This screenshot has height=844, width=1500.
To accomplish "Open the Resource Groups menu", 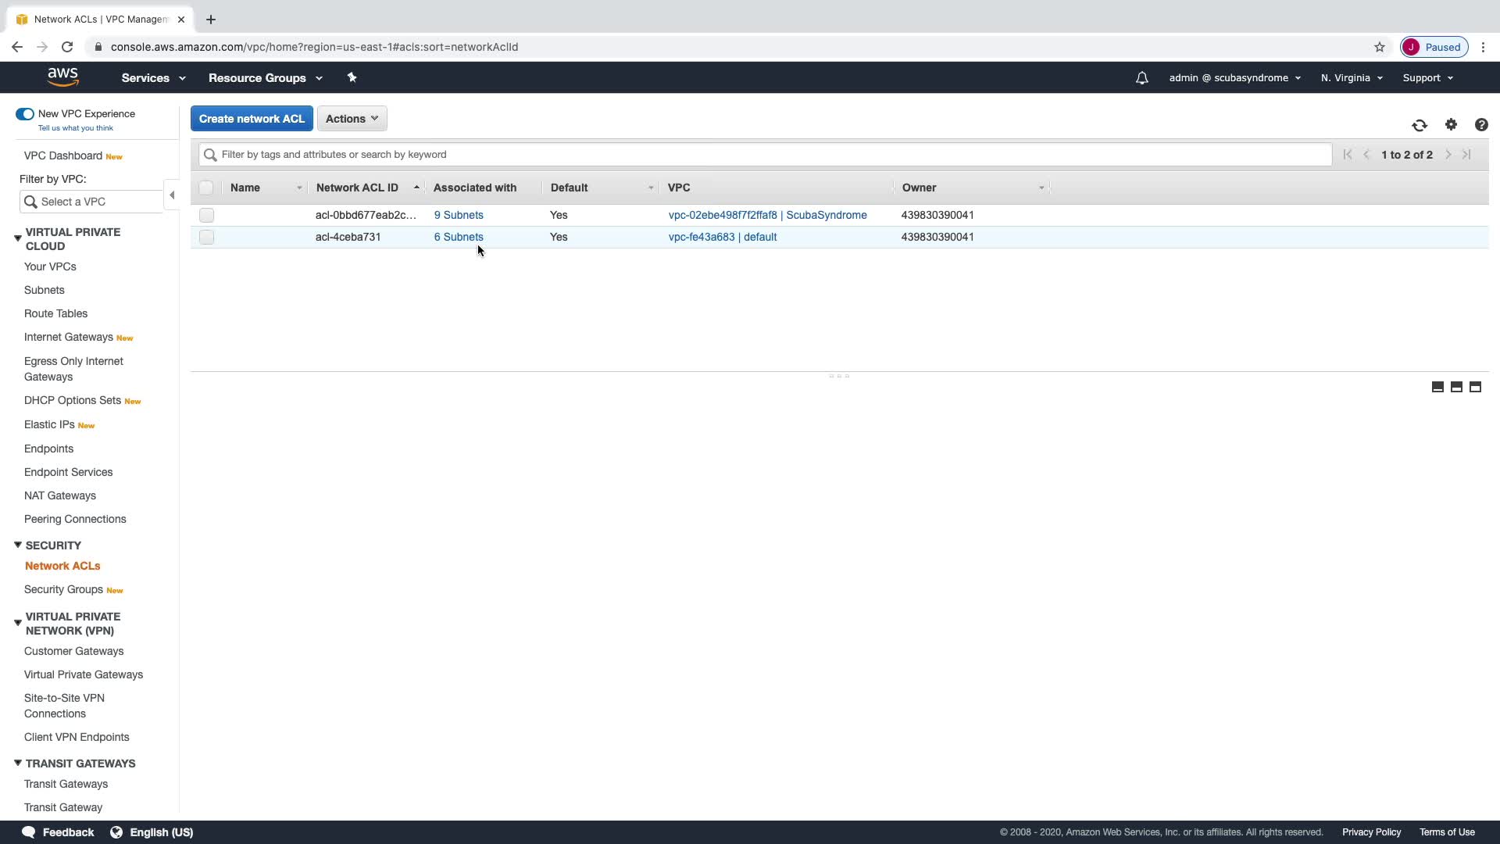I will tap(265, 78).
